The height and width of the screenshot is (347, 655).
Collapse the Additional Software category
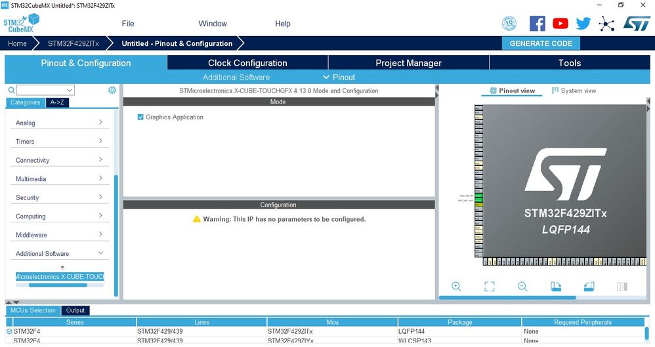pyautogui.click(x=100, y=253)
